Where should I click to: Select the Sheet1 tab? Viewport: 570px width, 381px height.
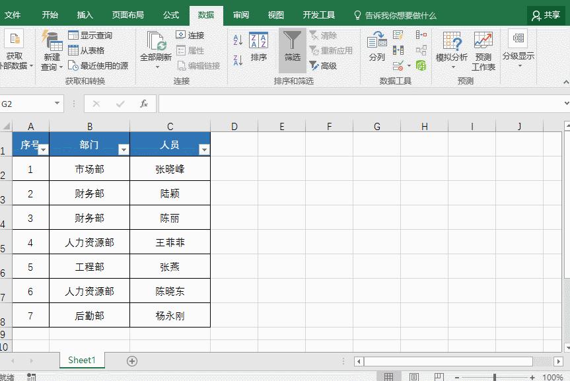tap(81, 360)
